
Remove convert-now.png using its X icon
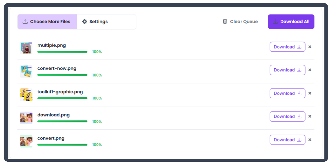pos(310,70)
